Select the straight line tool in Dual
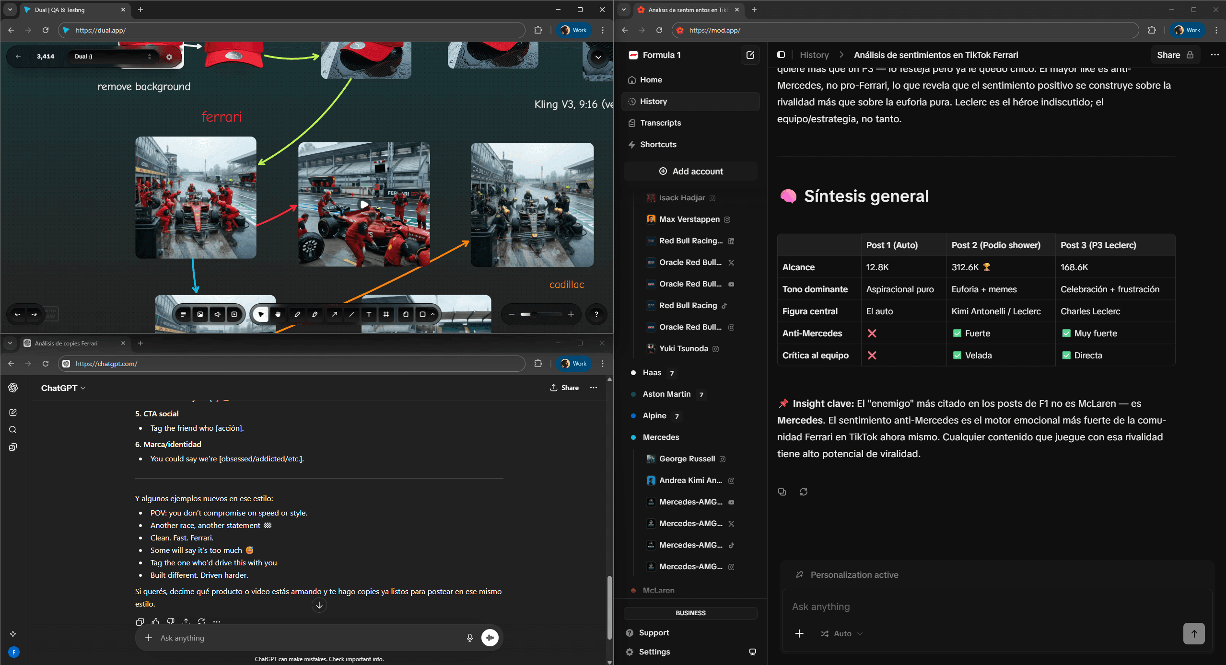 coord(351,314)
